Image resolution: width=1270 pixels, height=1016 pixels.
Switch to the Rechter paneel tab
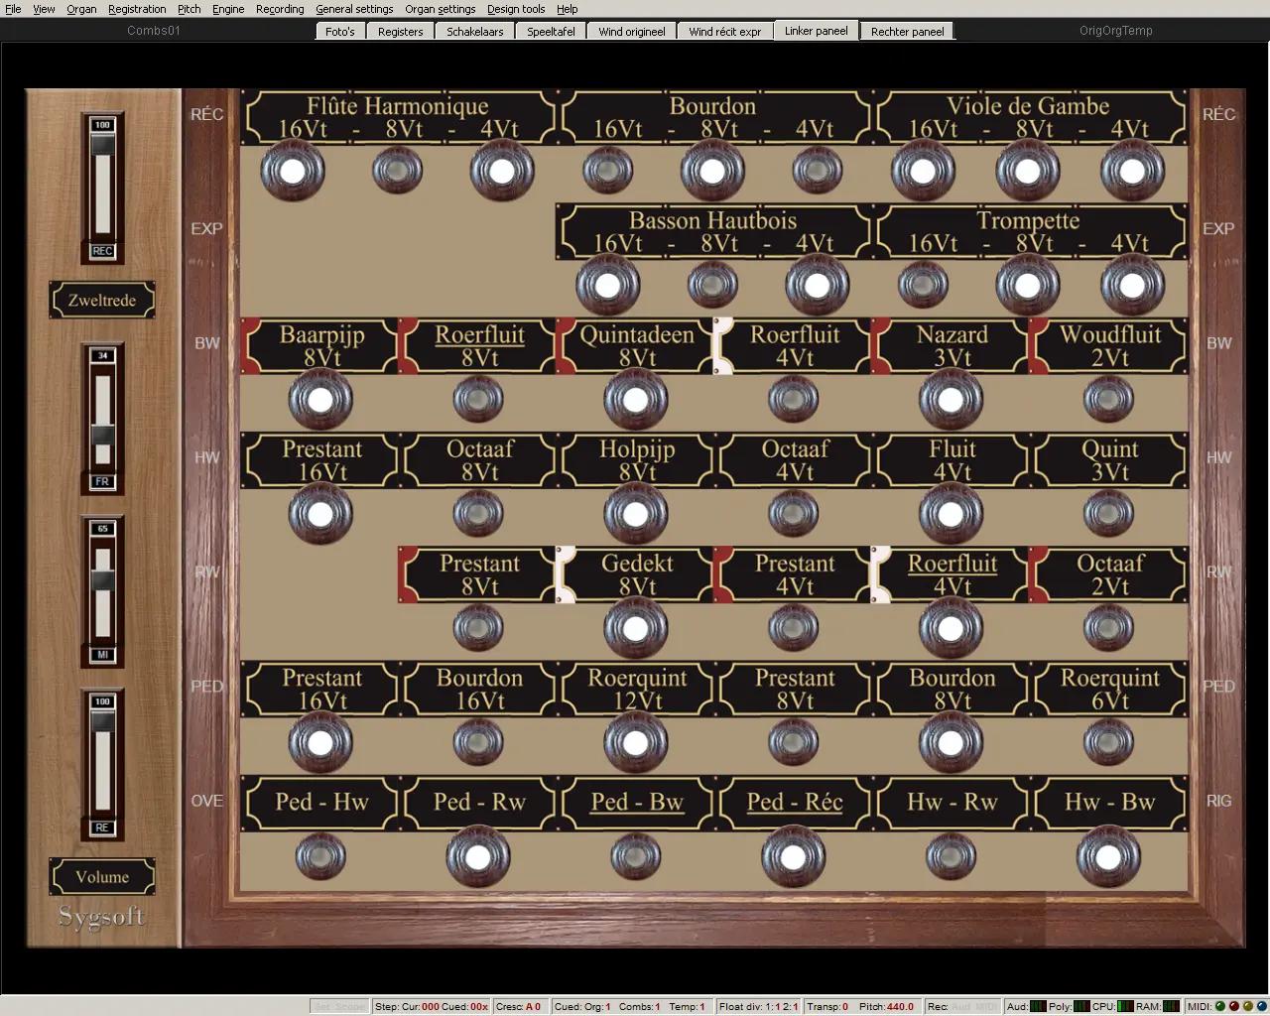pos(907,32)
